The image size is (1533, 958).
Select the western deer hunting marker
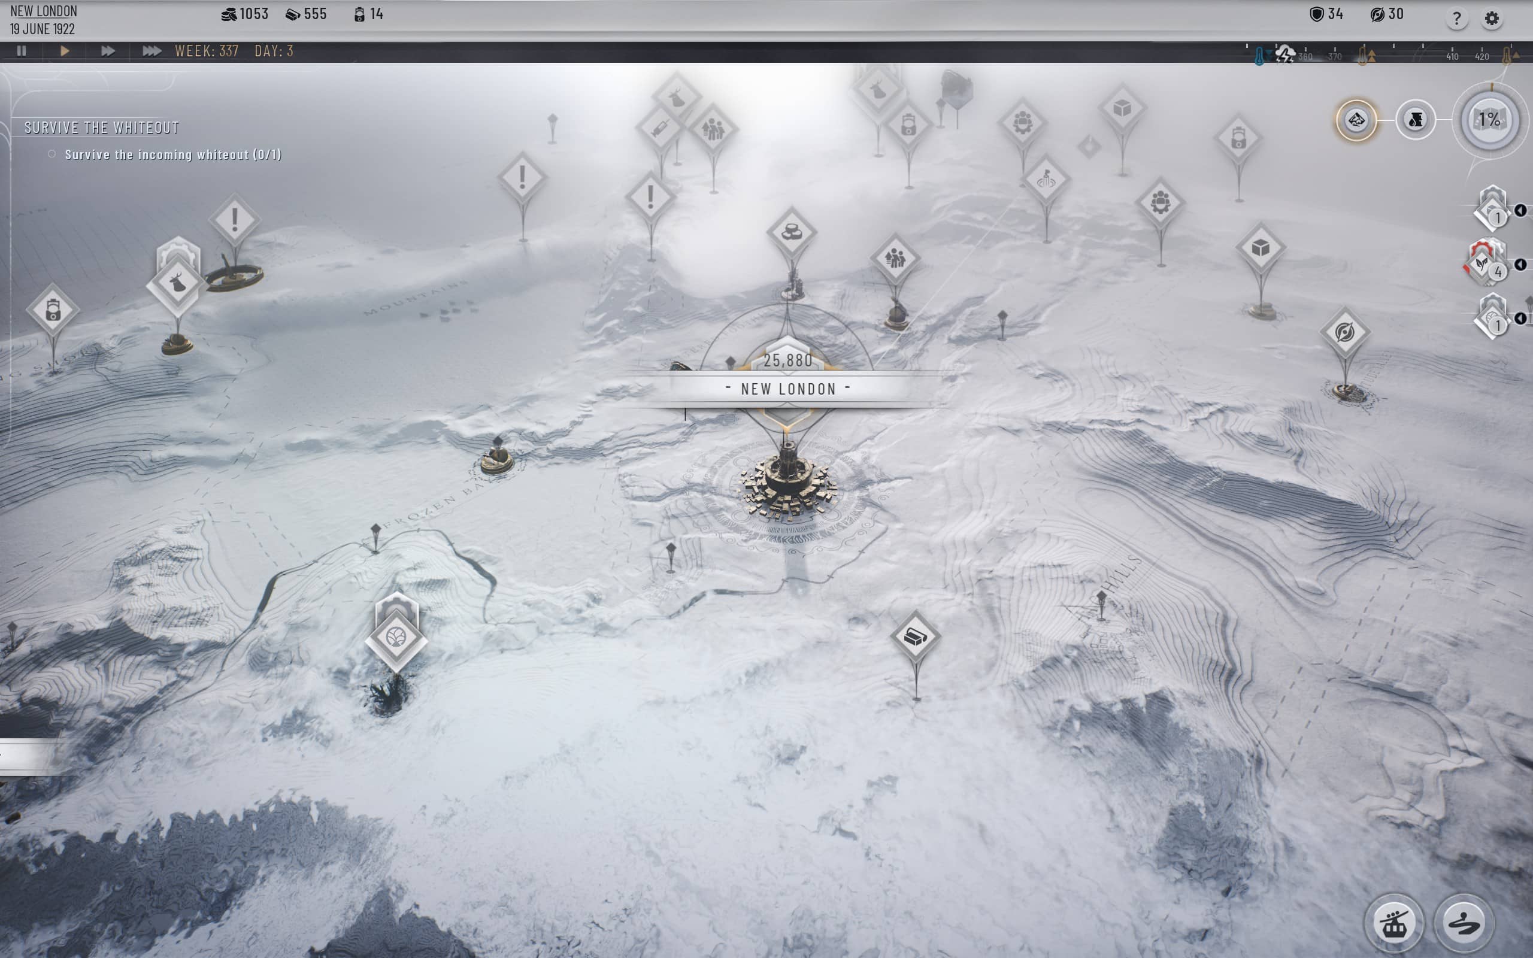tap(177, 284)
